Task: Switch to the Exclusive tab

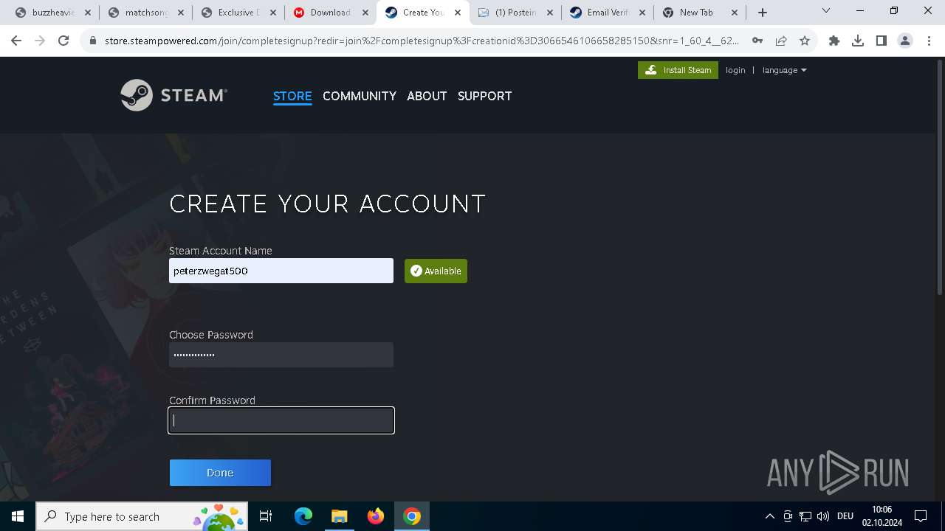Action: [238, 13]
